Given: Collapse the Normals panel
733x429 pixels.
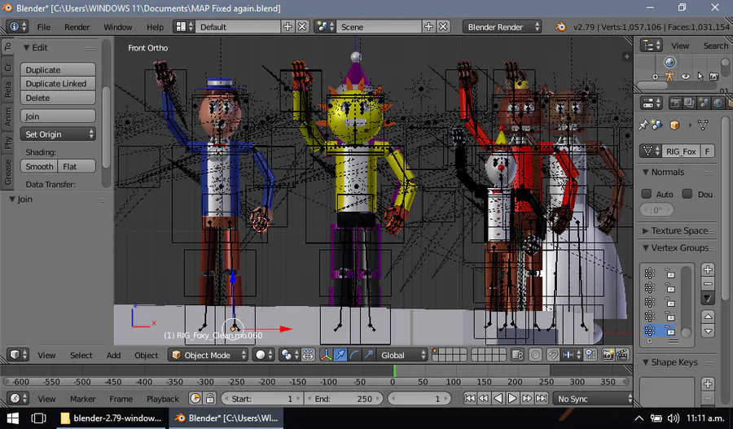Looking at the screenshot, I should click(646, 172).
